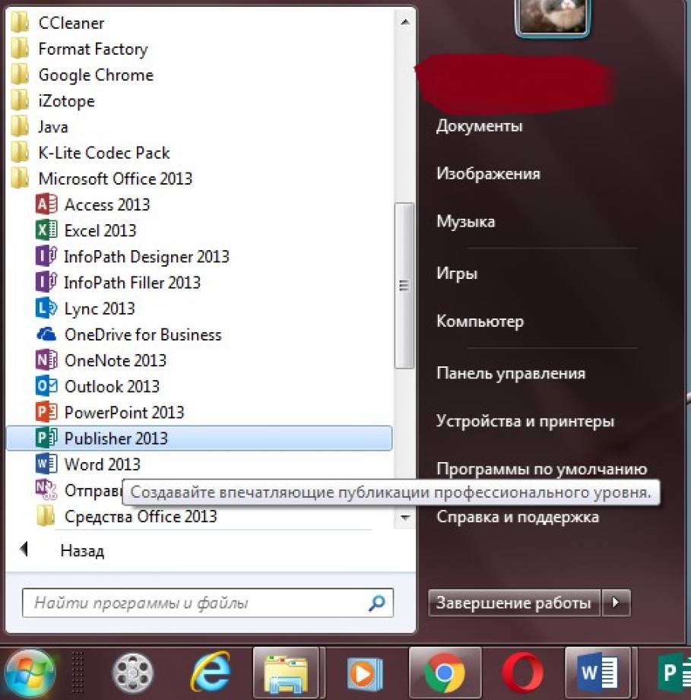Start OneNote 2013
The height and width of the screenshot is (700, 691).
click(x=115, y=360)
